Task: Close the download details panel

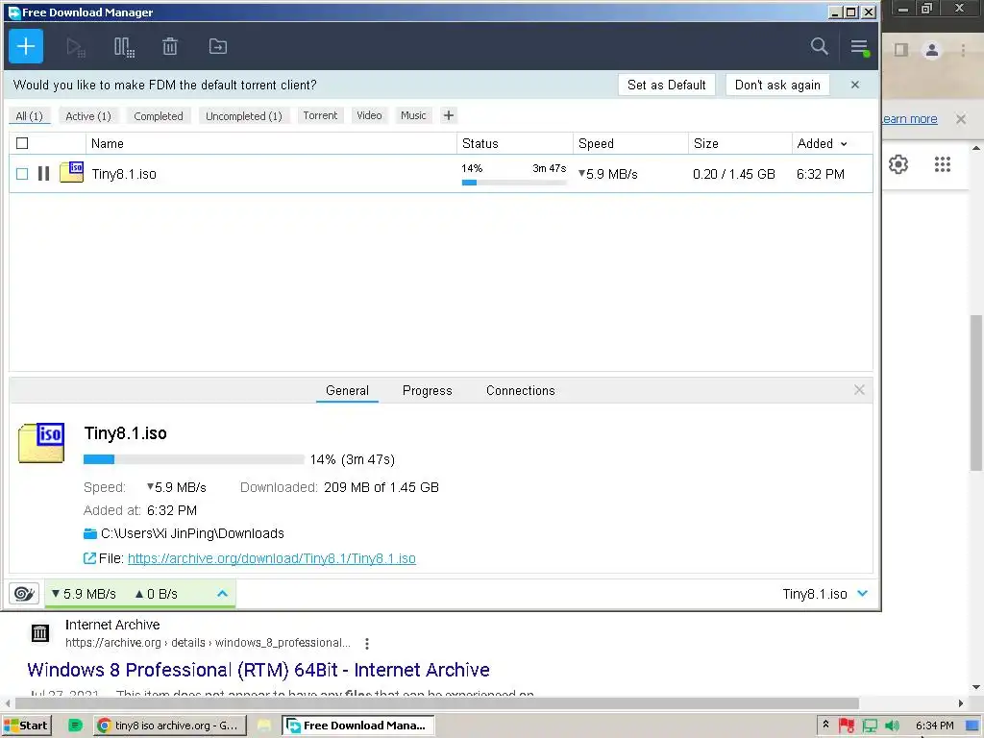Action: point(859,390)
